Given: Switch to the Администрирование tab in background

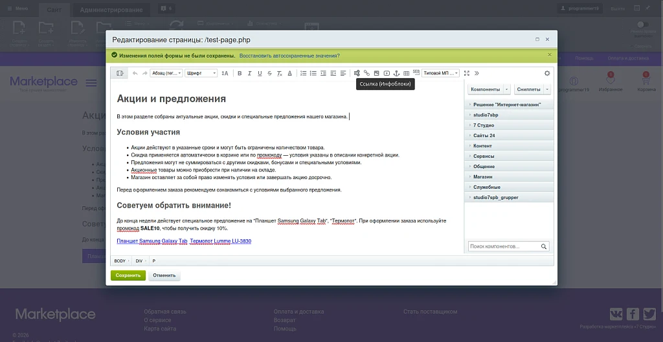Looking at the screenshot, I should click(x=111, y=10).
